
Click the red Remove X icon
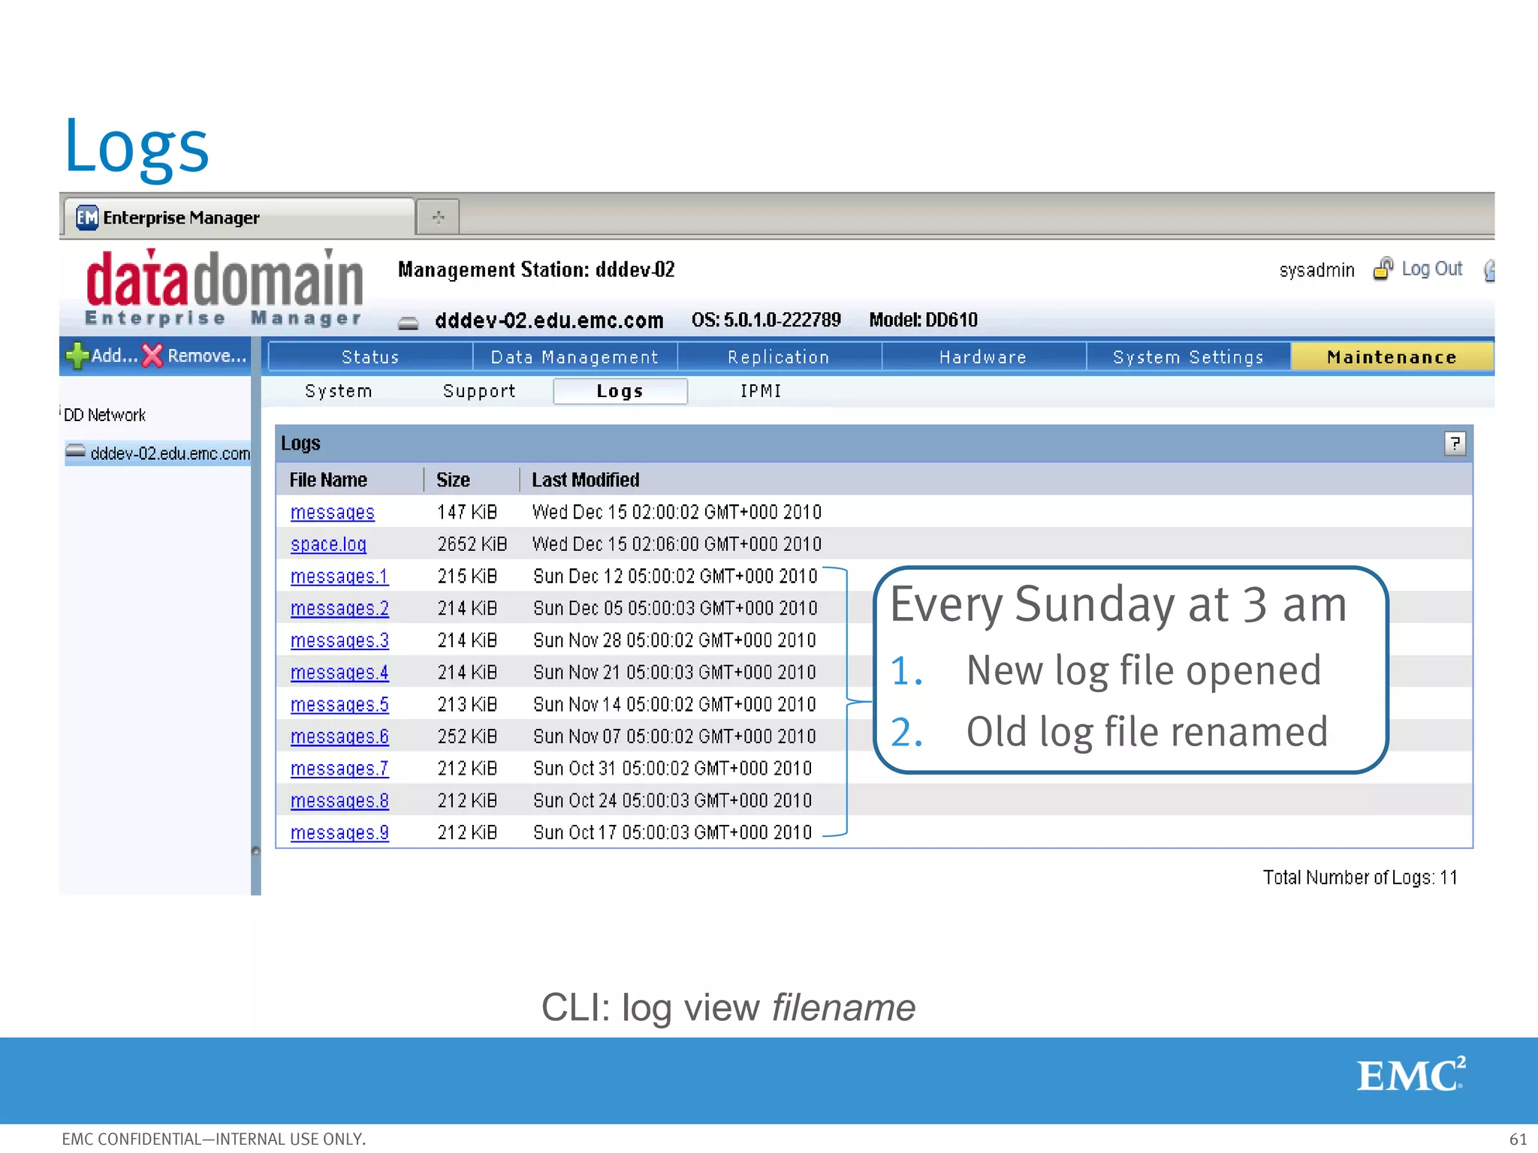point(152,356)
